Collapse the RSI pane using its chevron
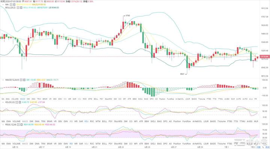This screenshot has width=270, height=149. click(x=3, y=124)
